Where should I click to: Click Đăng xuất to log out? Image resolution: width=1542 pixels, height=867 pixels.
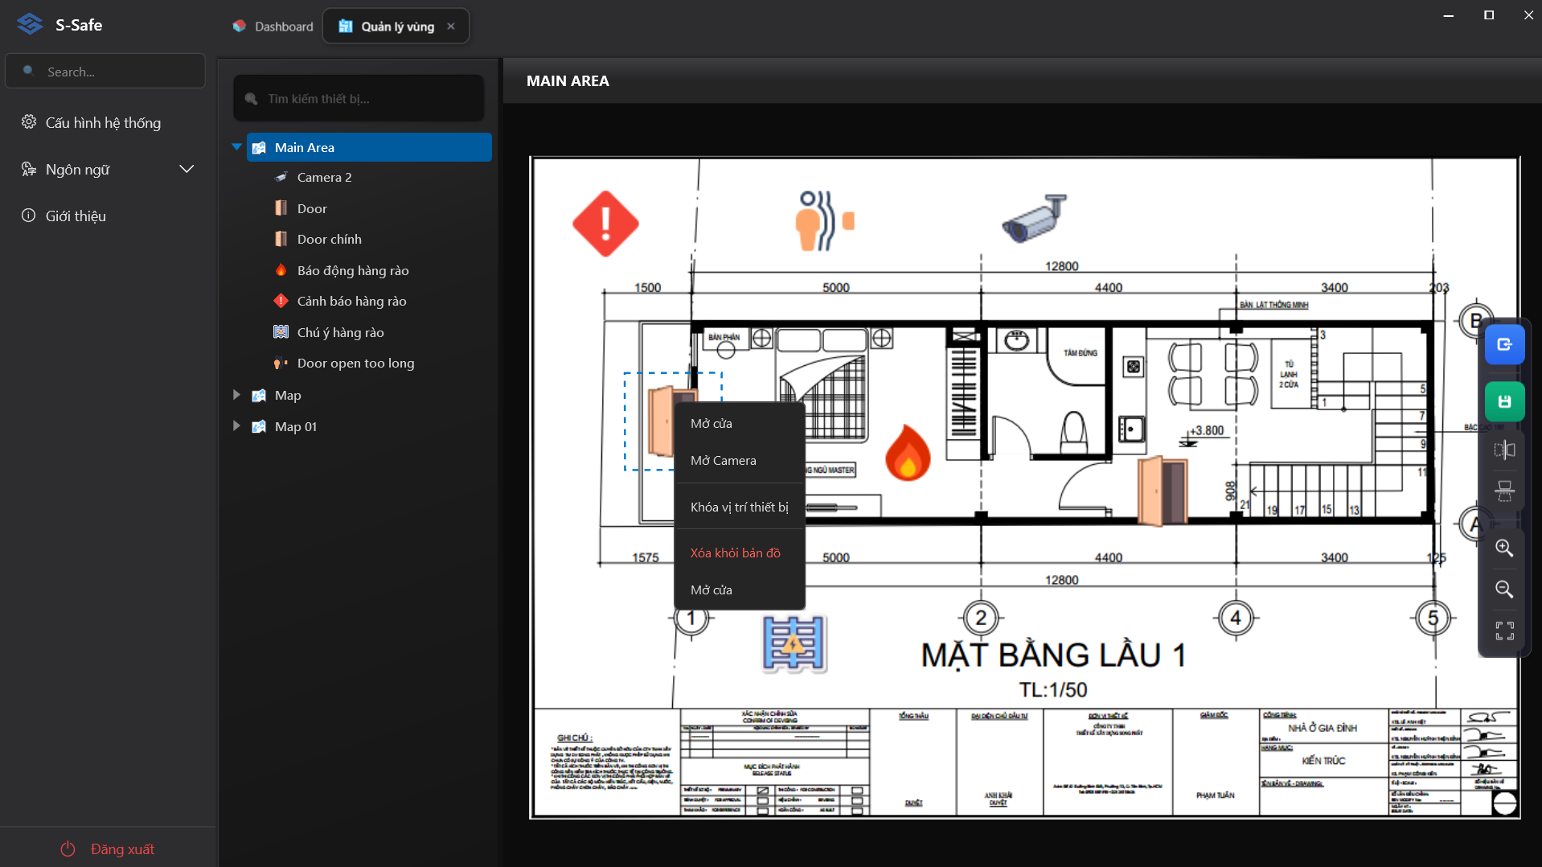107,849
